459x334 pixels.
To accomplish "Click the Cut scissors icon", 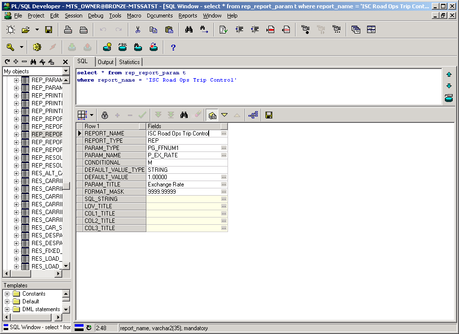I will click(x=138, y=30).
